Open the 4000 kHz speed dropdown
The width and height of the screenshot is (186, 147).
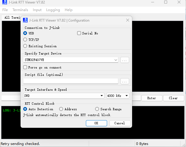(x=118, y=96)
